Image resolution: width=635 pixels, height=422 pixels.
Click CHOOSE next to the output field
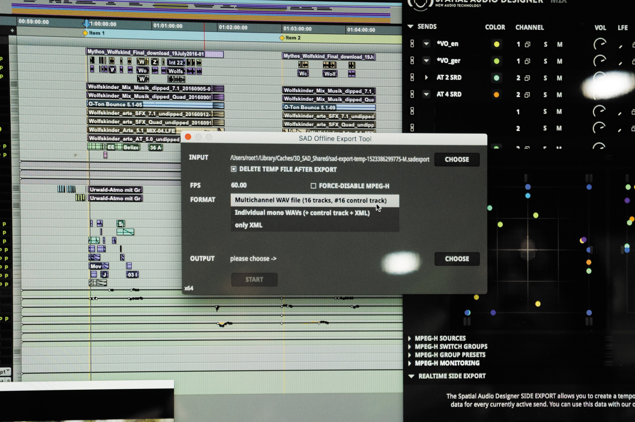click(x=457, y=259)
